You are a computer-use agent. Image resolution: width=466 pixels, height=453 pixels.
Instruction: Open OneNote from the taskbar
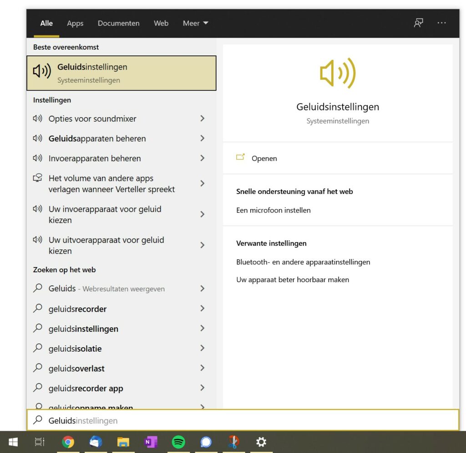[151, 442]
